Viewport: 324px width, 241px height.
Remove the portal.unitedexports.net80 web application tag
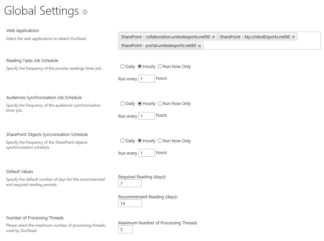click(199, 46)
